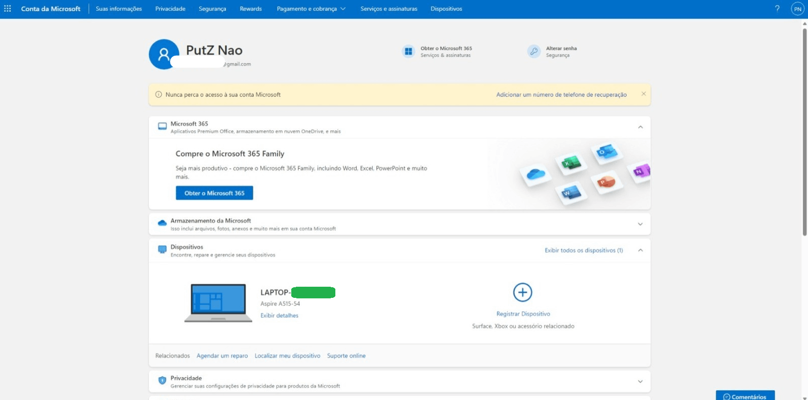Click the Obter o Microsoft 365 button
Image resolution: width=808 pixels, height=400 pixels.
[214, 193]
